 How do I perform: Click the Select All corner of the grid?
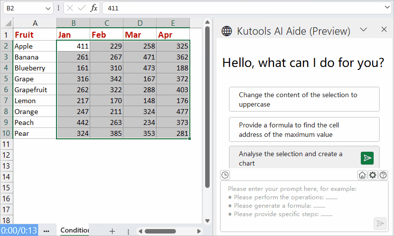coord(6,23)
